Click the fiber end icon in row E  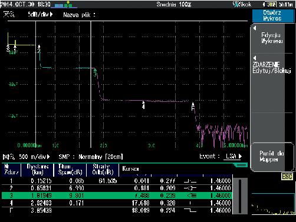190,210
